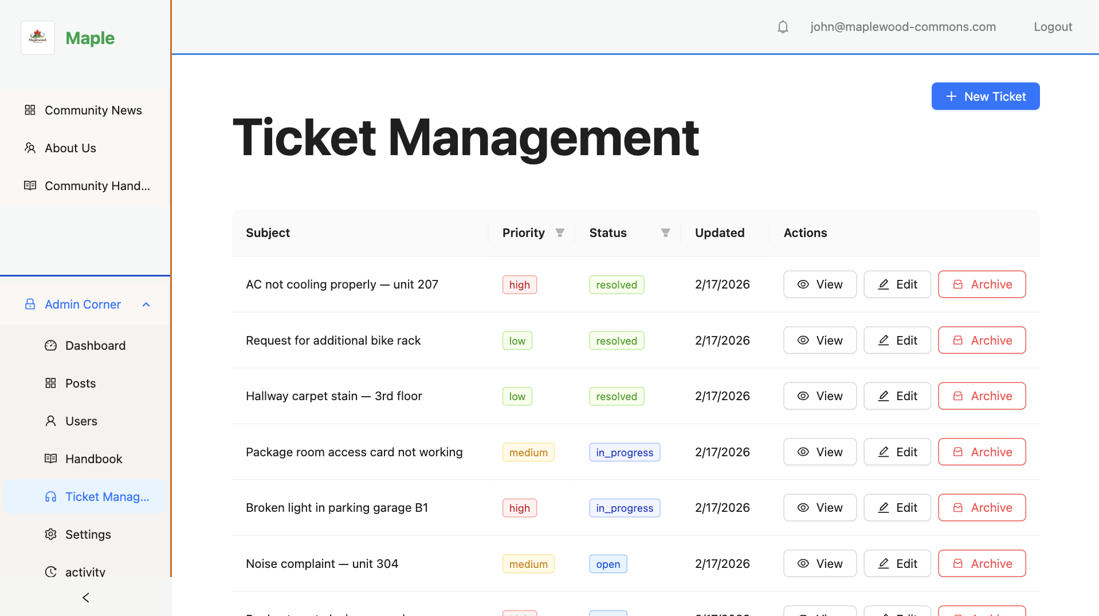Archive the Broken light parking garage ticket
1099x616 pixels.
[x=982, y=508]
